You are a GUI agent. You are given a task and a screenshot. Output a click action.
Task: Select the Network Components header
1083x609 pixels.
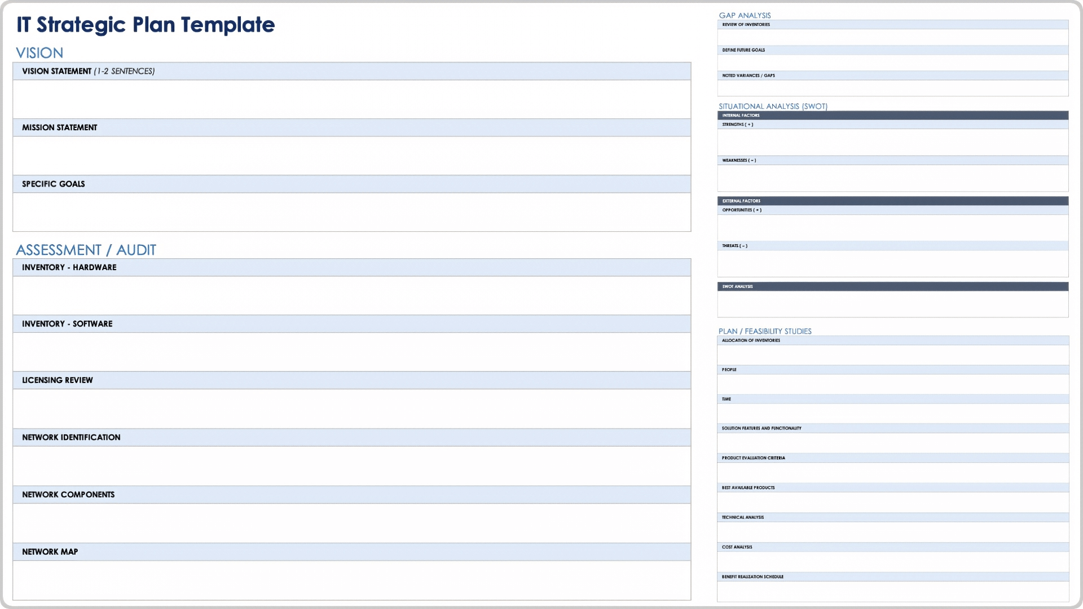click(x=351, y=495)
